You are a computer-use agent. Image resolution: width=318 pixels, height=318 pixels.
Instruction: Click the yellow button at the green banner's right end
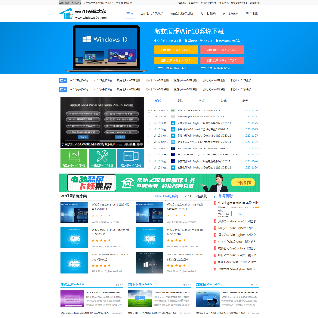coord(243,183)
